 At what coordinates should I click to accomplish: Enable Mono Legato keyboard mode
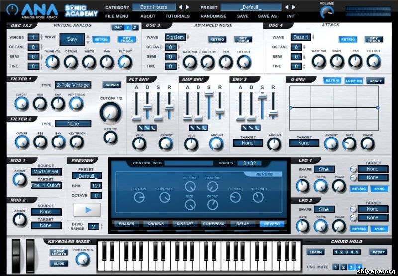59,253
